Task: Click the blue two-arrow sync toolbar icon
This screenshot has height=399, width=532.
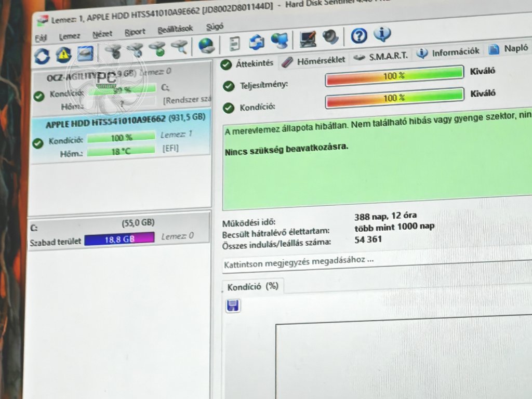Action: (x=257, y=42)
